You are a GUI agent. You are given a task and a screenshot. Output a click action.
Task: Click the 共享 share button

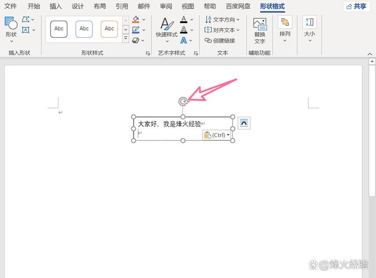(x=357, y=6)
